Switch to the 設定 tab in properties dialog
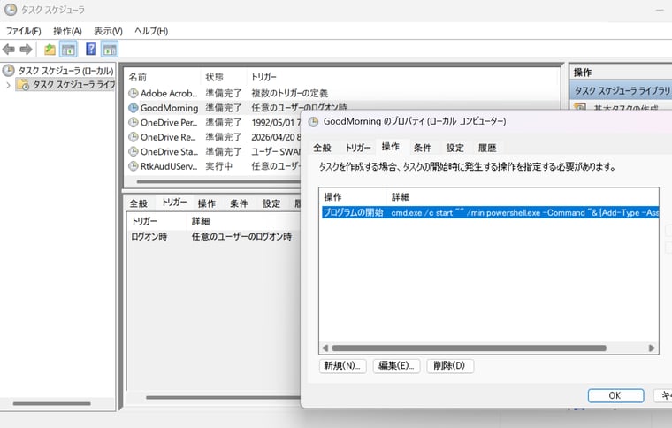672x428 pixels. click(x=454, y=148)
